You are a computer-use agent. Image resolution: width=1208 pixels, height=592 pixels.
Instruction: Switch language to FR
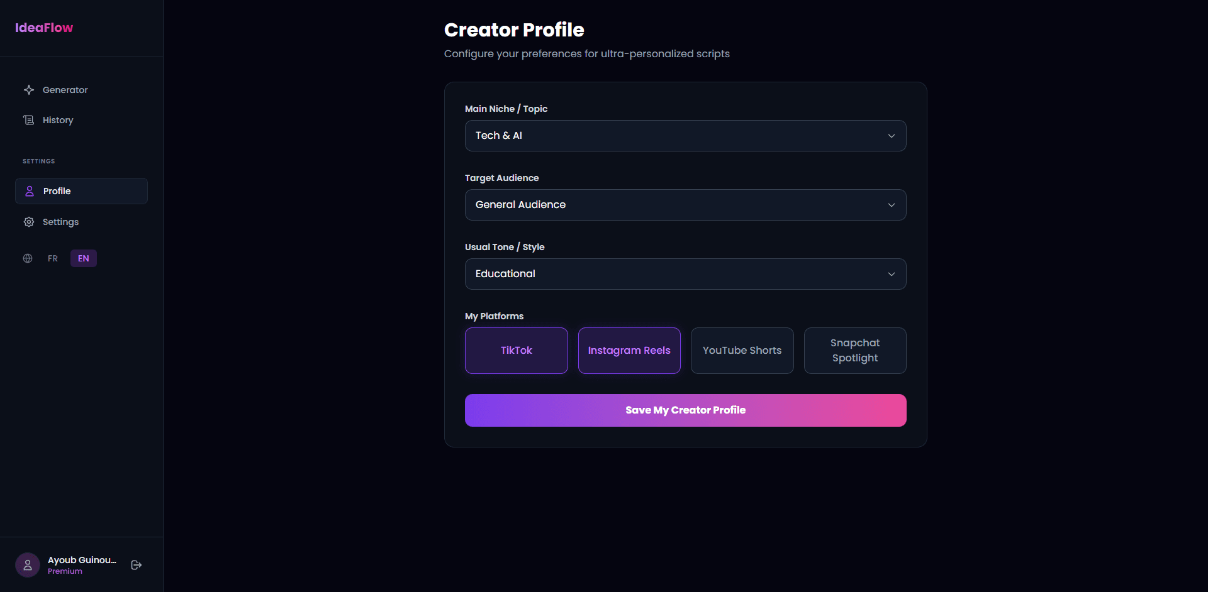click(x=52, y=258)
